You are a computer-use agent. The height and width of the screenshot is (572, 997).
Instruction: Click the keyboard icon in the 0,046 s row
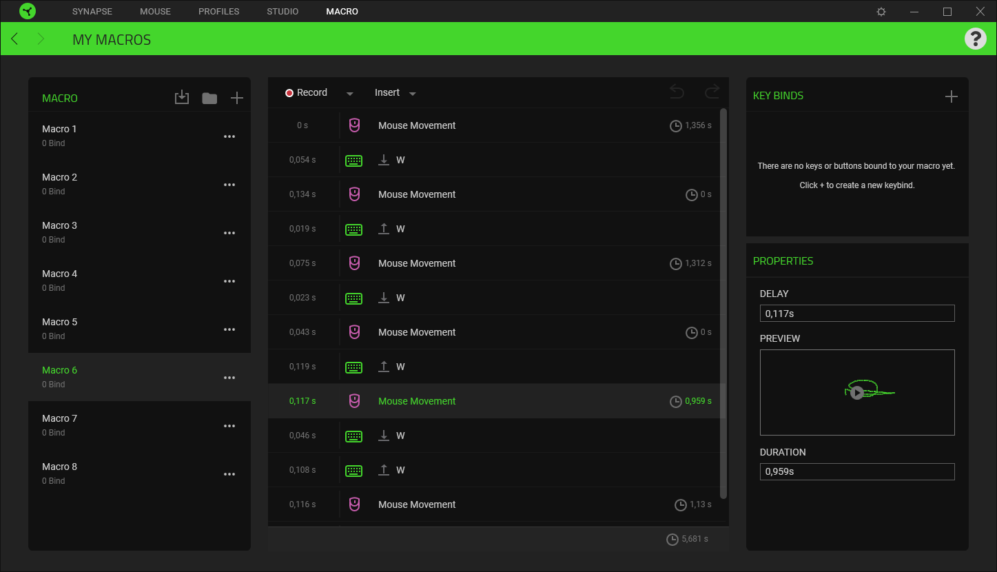[353, 436]
